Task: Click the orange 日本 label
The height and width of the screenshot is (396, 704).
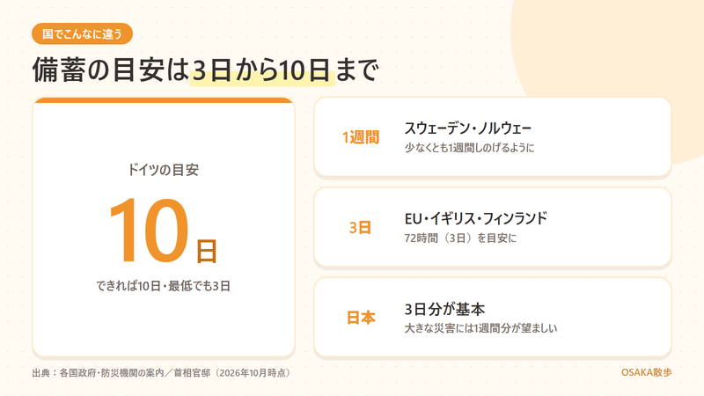Action: 361,318
